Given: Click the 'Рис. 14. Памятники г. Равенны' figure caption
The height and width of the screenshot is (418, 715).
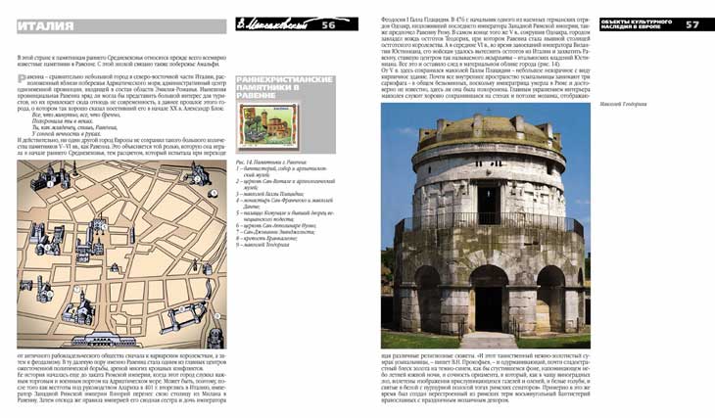Looking at the screenshot, I should (x=271, y=163).
